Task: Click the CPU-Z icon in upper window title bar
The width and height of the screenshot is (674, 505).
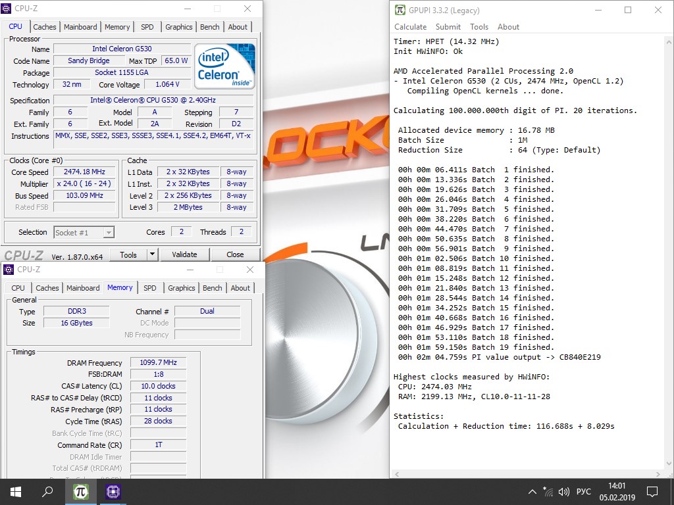Action: click(x=7, y=9)
